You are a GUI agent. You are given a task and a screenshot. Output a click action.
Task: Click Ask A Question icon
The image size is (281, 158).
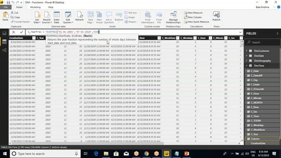click(109, 18)
